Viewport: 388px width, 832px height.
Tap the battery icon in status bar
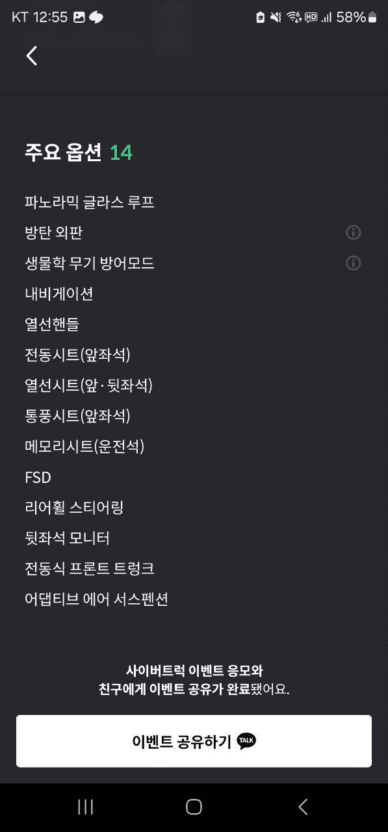[x=372, y=18]
